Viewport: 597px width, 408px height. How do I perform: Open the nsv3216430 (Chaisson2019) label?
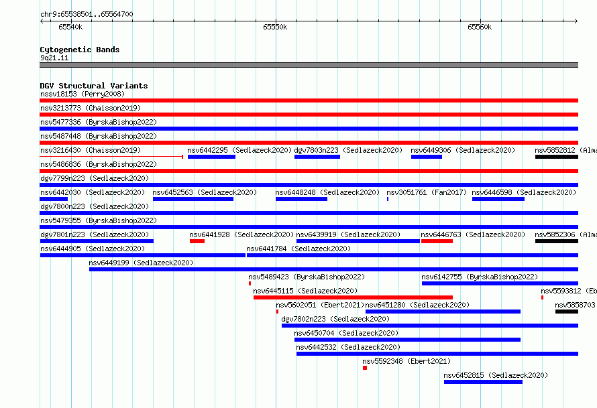[x=91, y=150]
